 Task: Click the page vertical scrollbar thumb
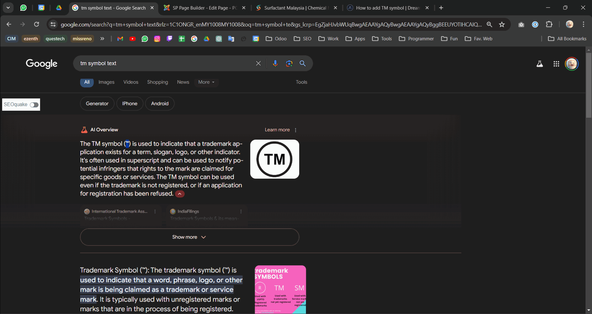click(x=589, y=85)
